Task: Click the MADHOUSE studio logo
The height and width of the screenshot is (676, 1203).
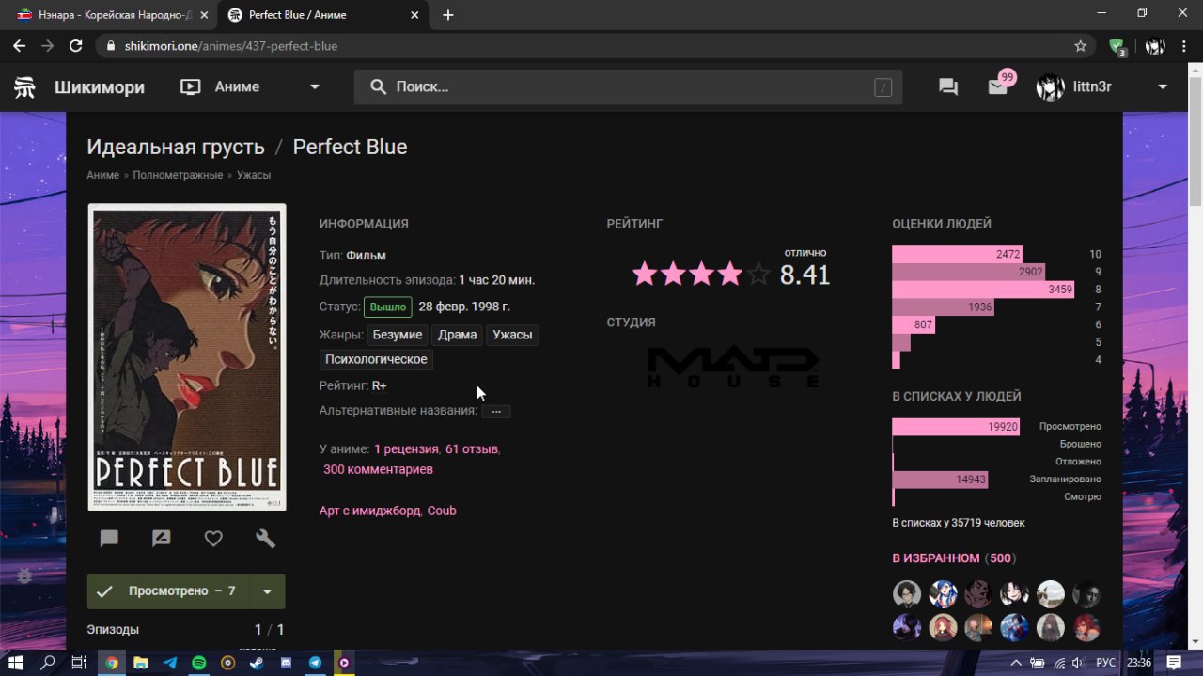Action: (x=733, y=368)
